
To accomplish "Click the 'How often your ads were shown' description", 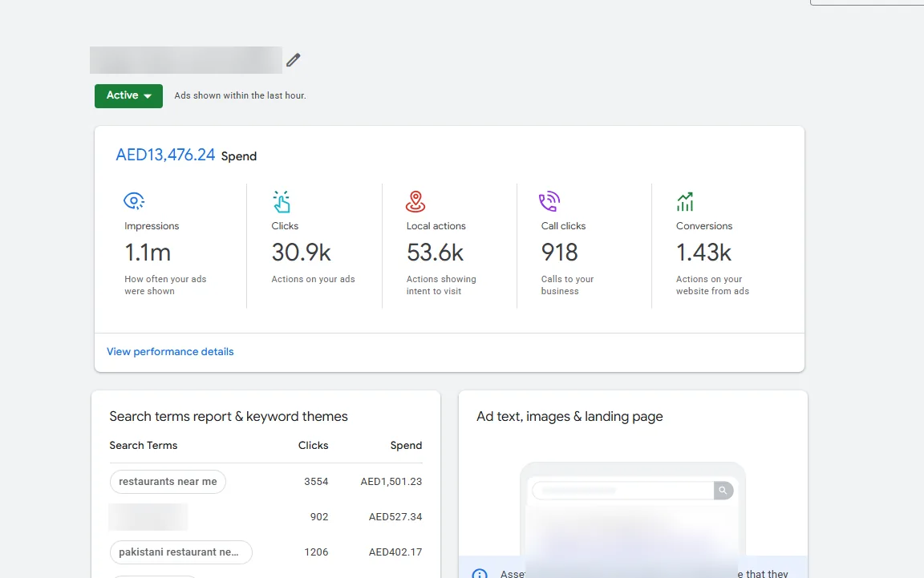I will click(165, 285).
